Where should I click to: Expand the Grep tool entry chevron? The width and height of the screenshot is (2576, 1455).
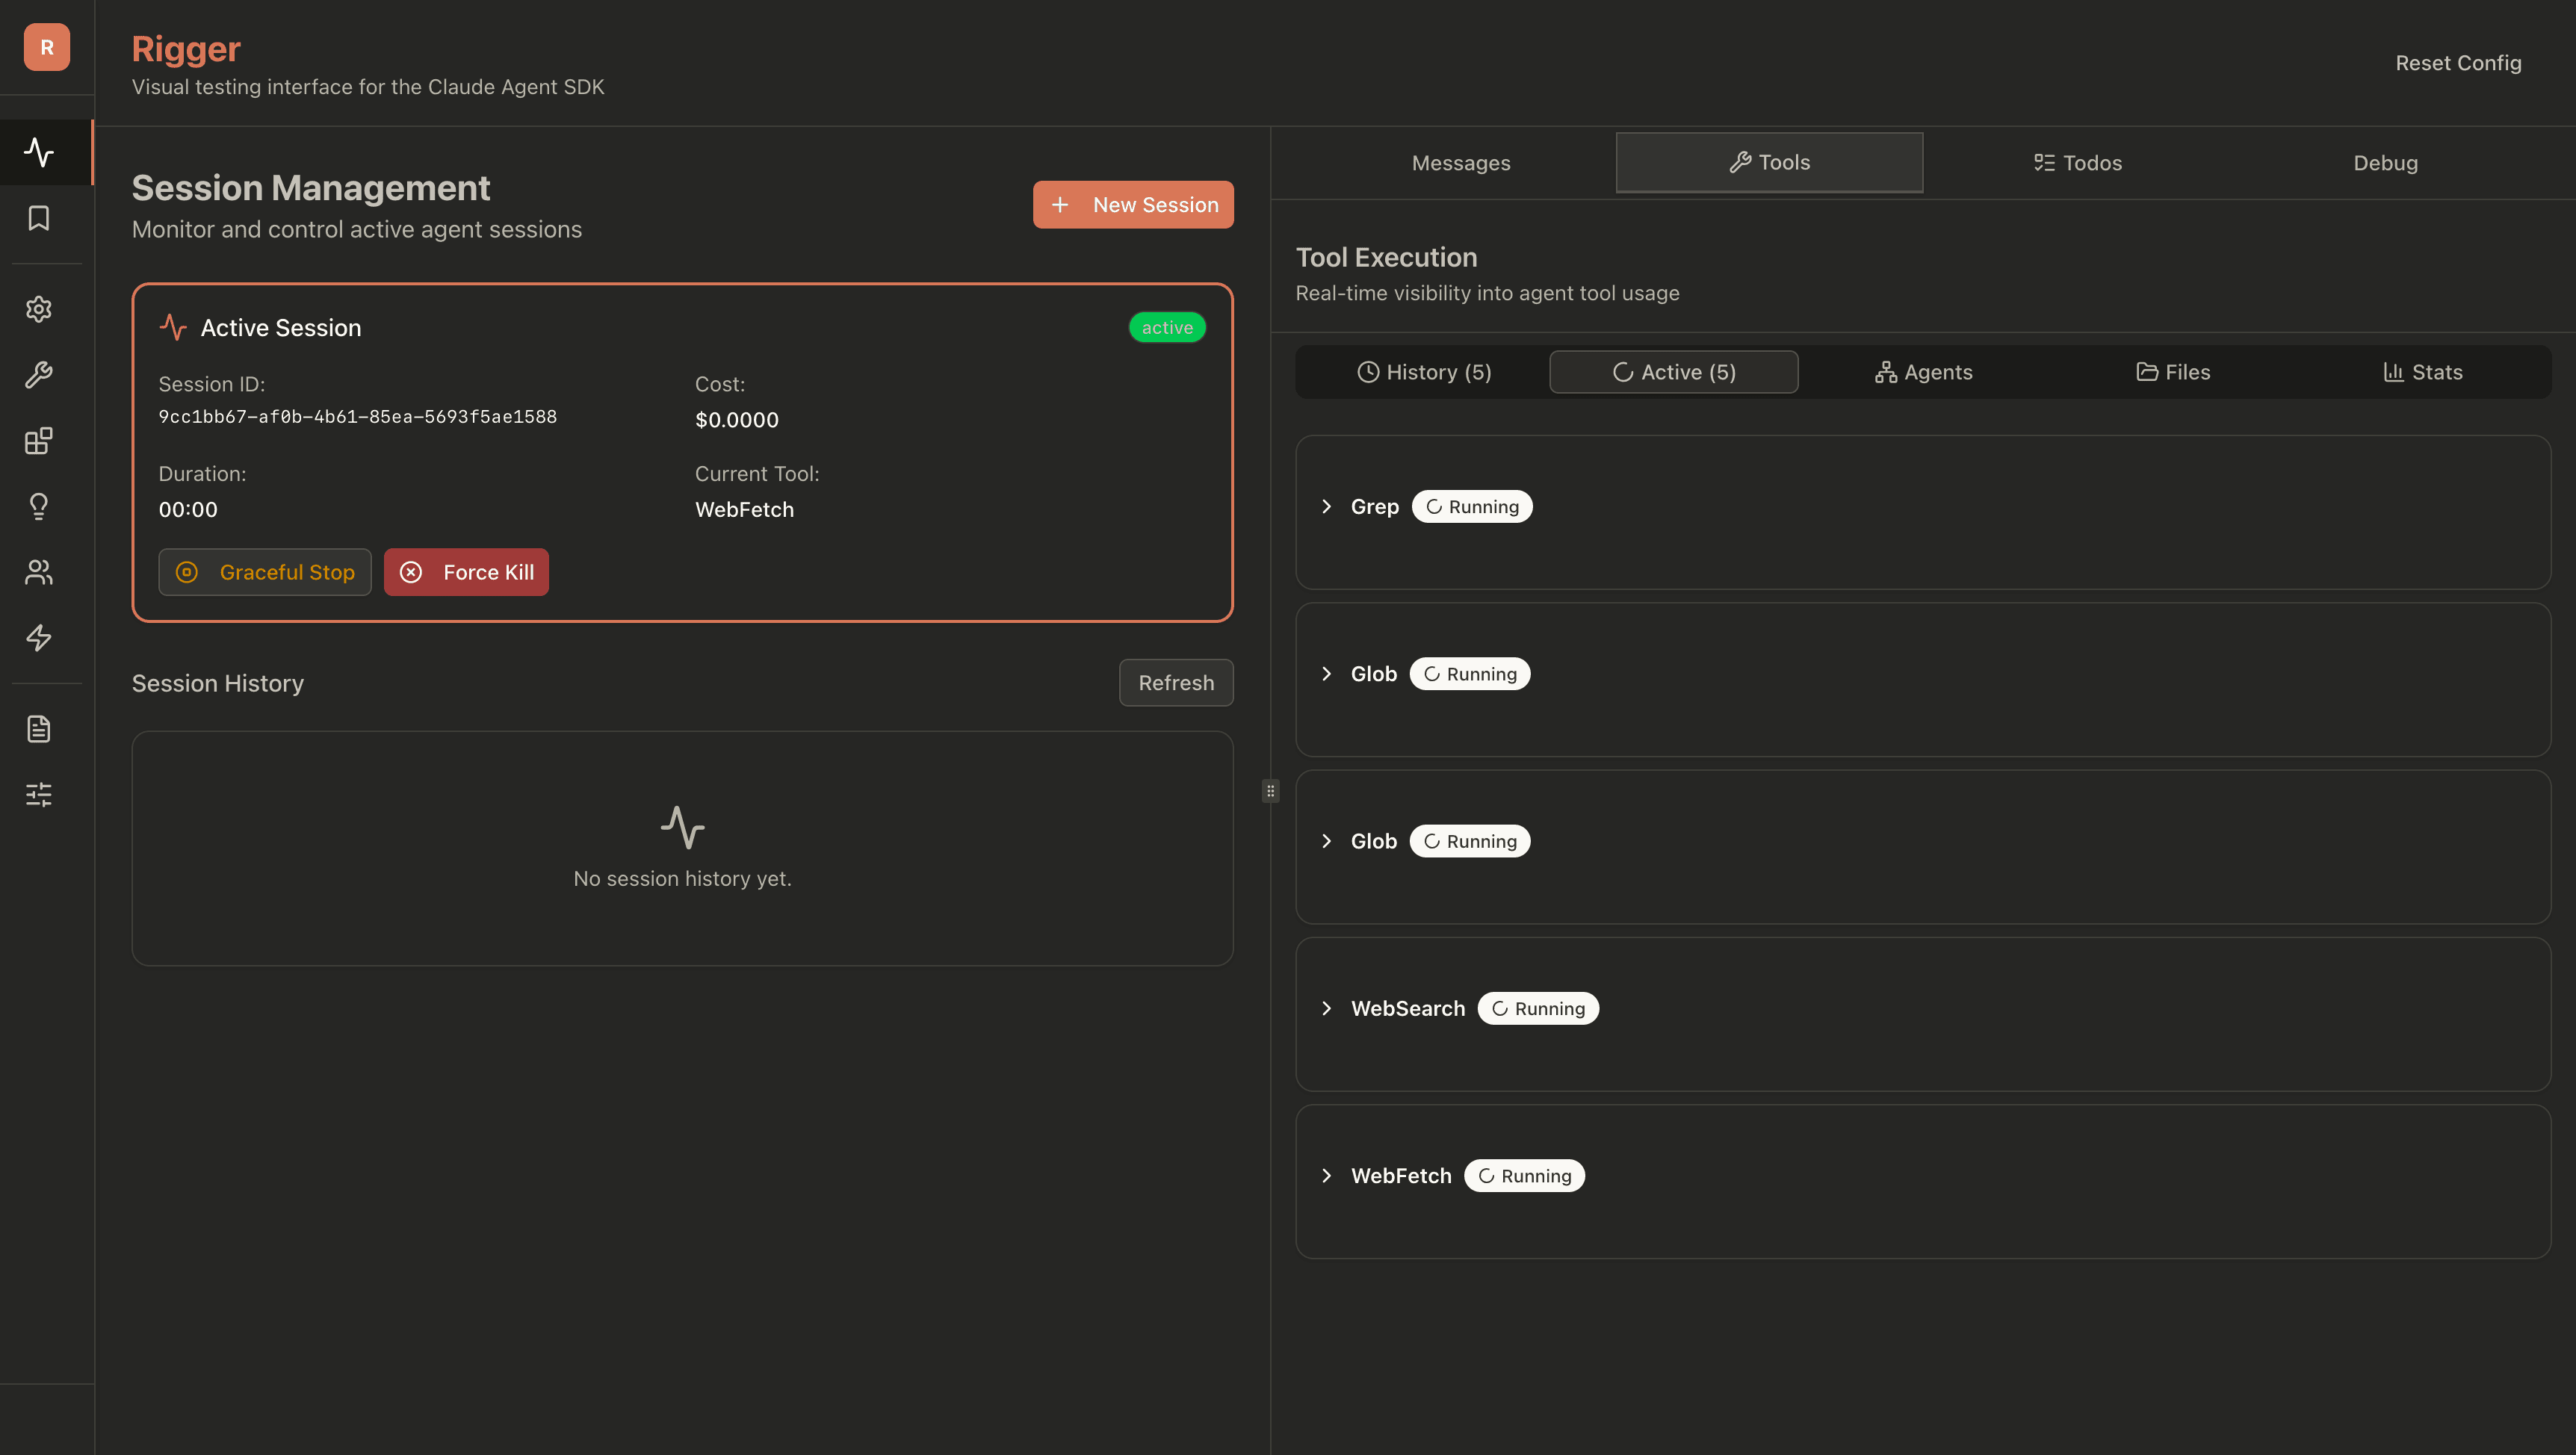coord(1327,507)
